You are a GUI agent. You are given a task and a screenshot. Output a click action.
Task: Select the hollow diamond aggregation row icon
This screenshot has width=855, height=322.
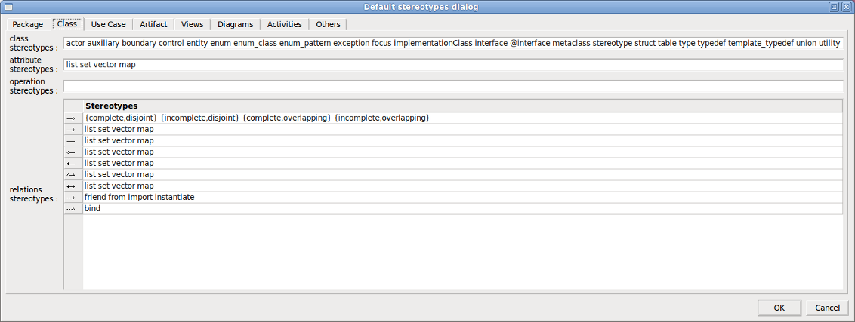click(x=73, y=152)
